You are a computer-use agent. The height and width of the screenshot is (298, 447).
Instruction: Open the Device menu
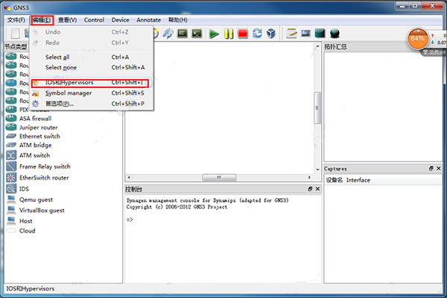coord(121,20)
